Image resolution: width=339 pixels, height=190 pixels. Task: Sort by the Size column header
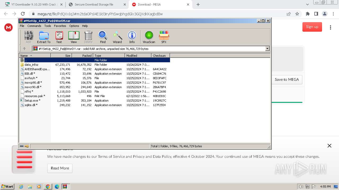click(x=61, y=55)
